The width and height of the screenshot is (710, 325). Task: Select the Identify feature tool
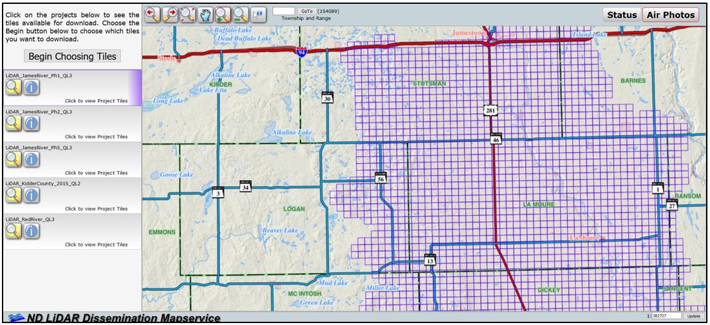point(257,14)
